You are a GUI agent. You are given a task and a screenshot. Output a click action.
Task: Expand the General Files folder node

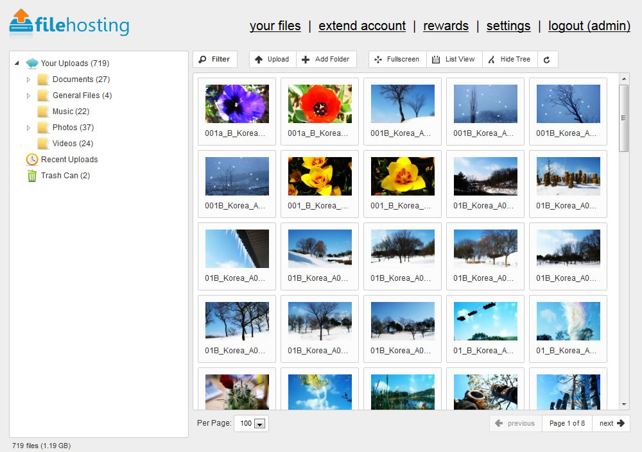[x=28, y=96]
